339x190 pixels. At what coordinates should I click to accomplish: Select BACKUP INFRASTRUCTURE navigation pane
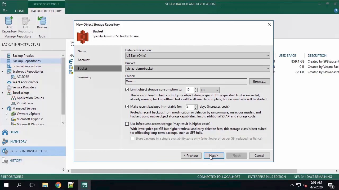pos(33,151)
